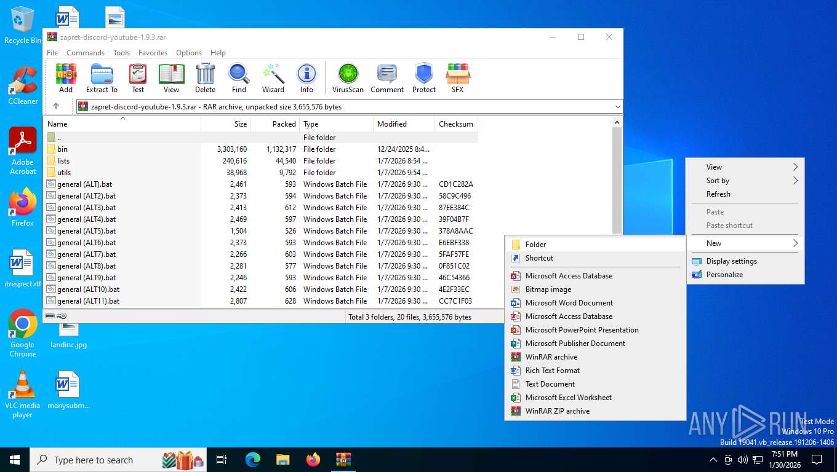Create new Microsoft PowerPoint Presentation
Screen dimensions: 837x472
[x=595, y=330]
